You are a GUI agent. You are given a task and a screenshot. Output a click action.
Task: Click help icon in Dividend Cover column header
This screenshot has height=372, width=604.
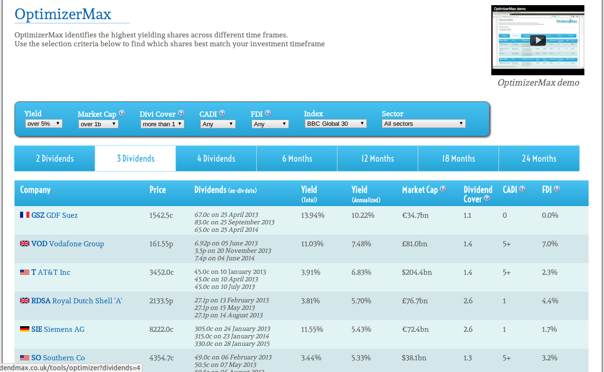coord(487,198)
